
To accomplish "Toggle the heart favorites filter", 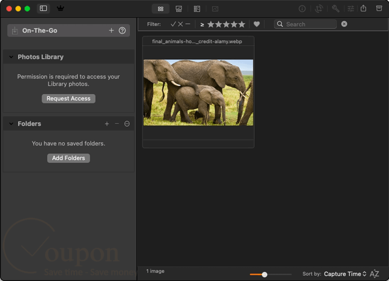I will [257, 24].
